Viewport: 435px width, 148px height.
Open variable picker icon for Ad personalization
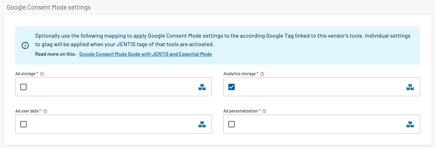click(x=410, y=124)
